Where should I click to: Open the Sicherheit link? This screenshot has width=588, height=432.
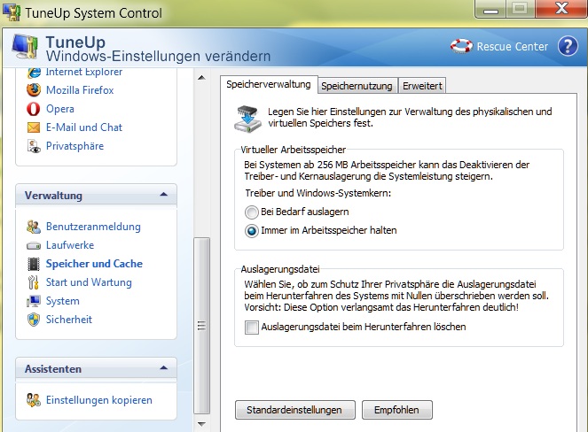[68, 320]
